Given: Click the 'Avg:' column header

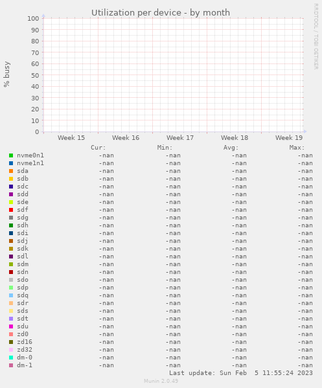Looking at the screenshot, I should pyautogui.click(x=231, y=148).
